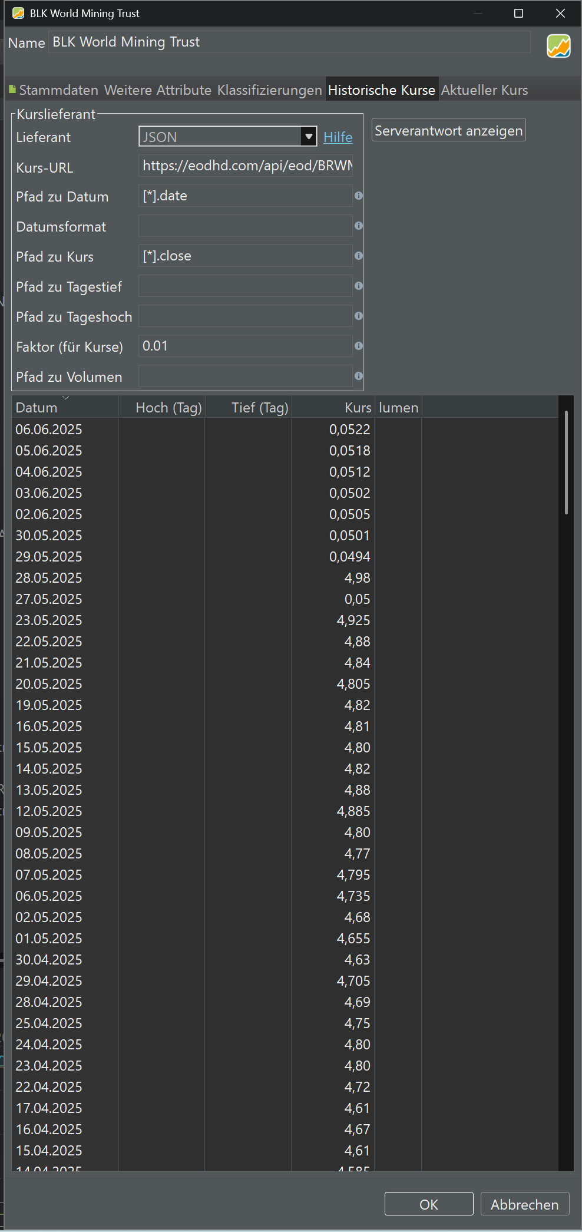Click the Pfad zu Datum field

click(246, 196)
